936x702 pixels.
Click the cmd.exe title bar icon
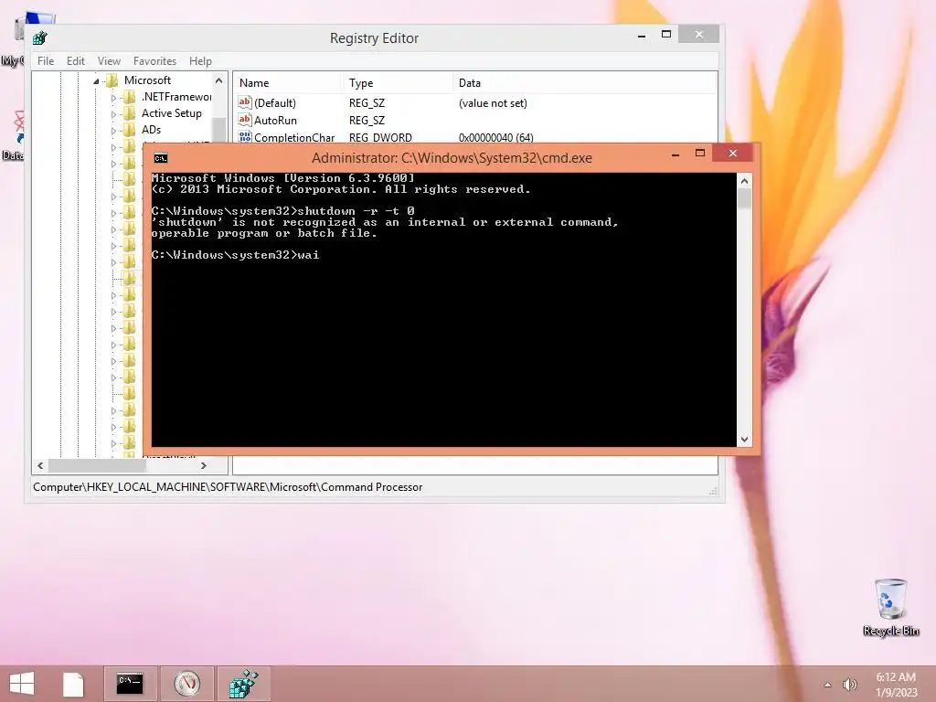click(x=161, y=158)
